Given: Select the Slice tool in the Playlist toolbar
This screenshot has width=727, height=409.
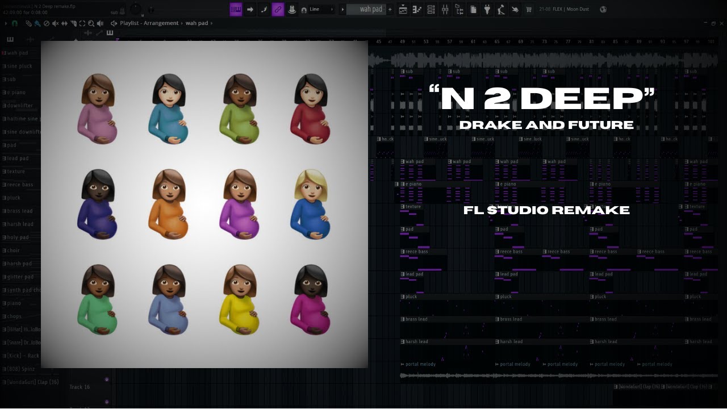Looking at the screenshot, I should click(x=73, y=23).
